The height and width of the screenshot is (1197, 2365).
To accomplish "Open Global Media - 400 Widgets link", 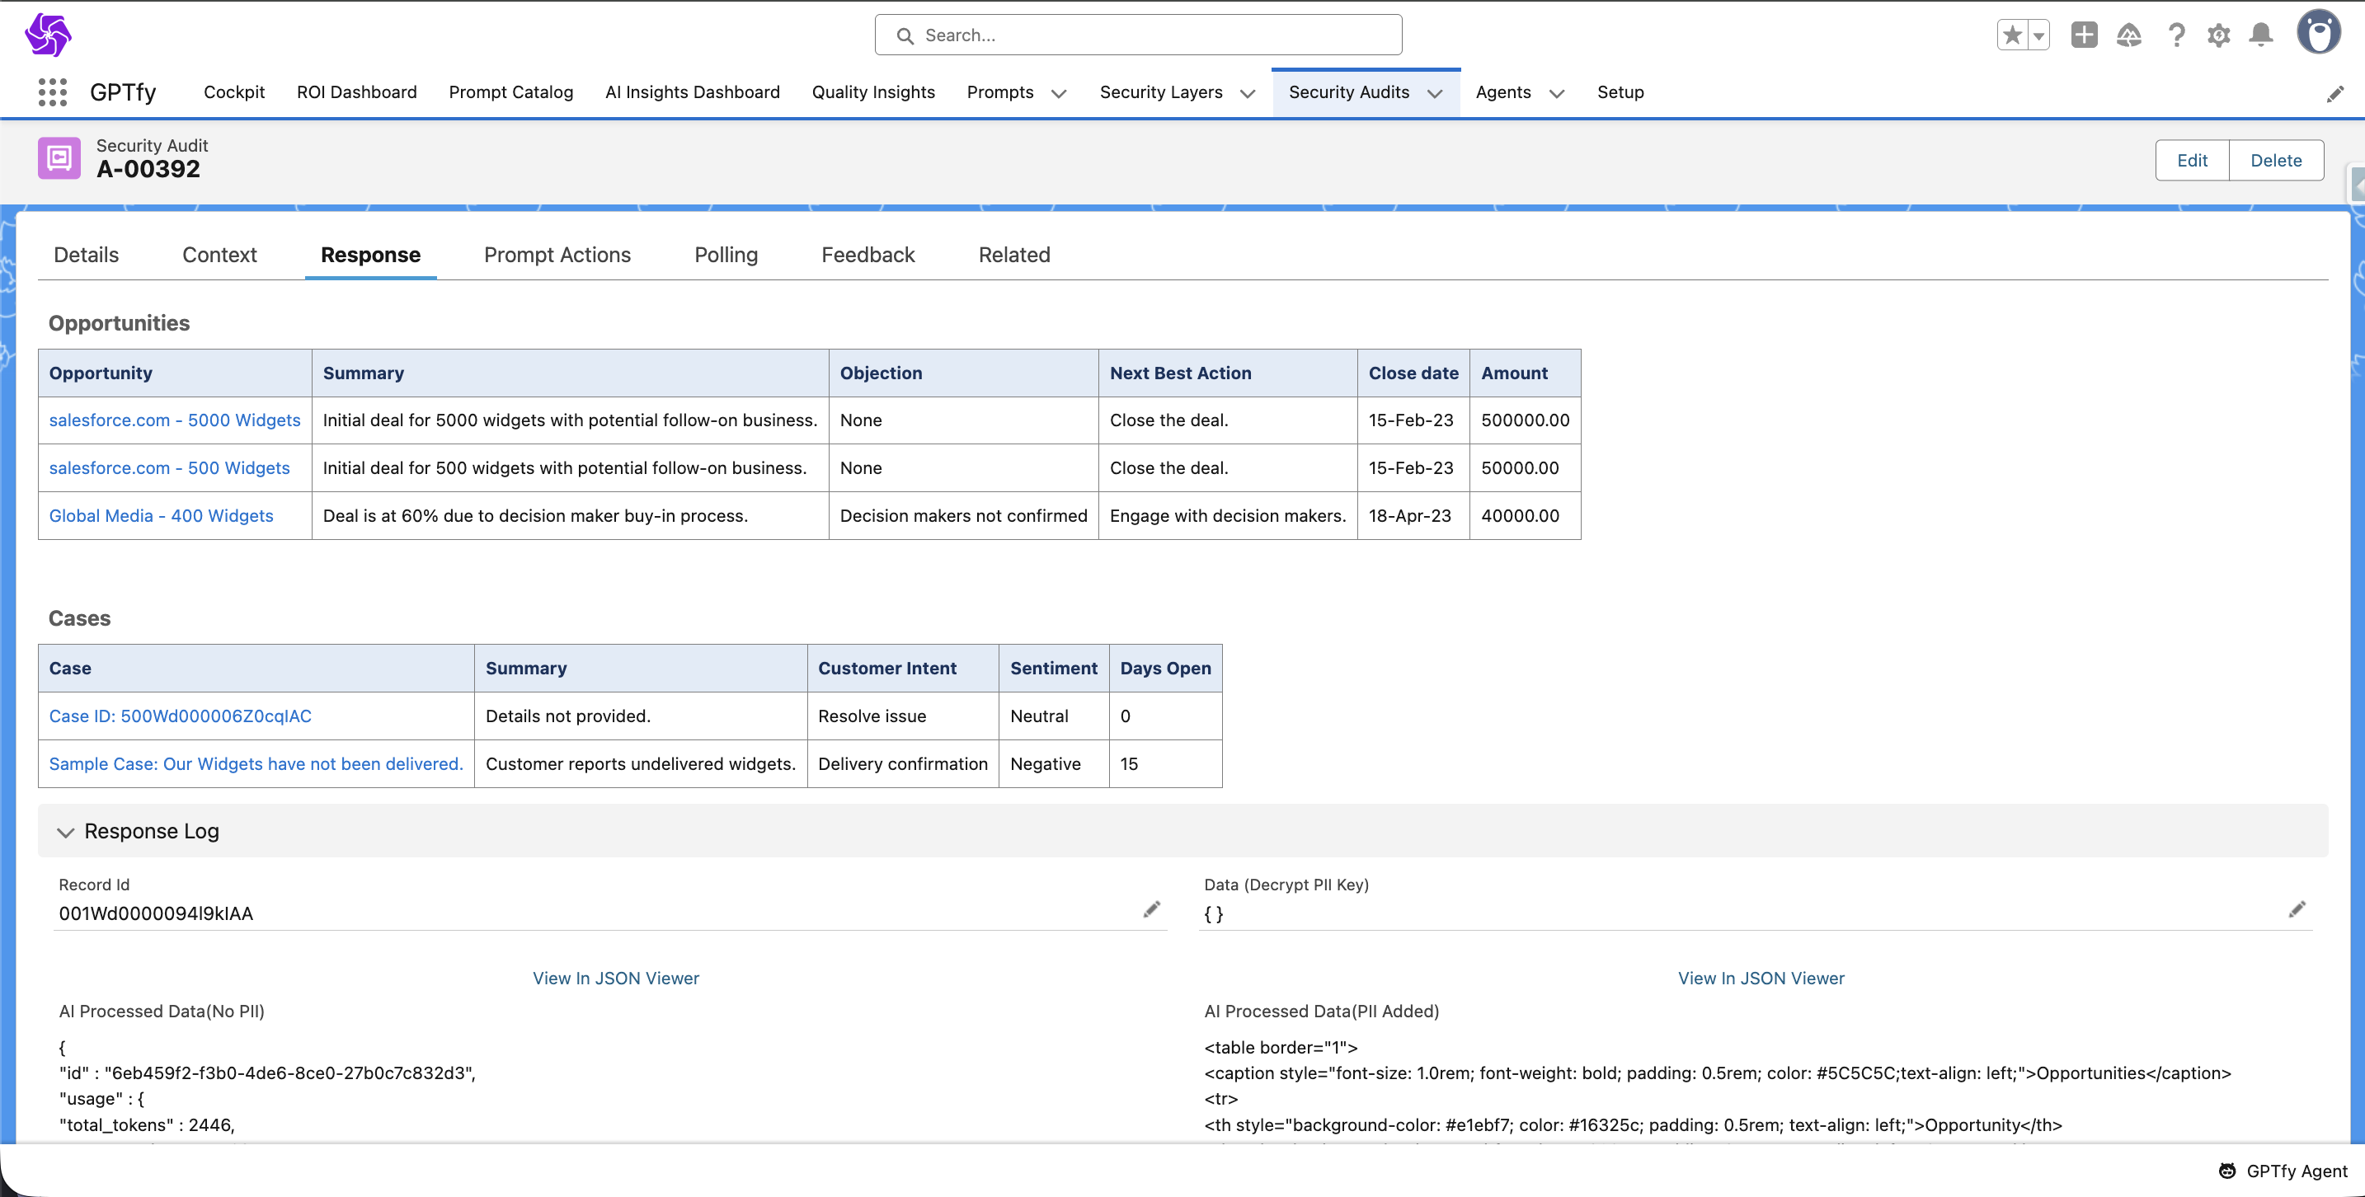I will click(x=161, y=516).
